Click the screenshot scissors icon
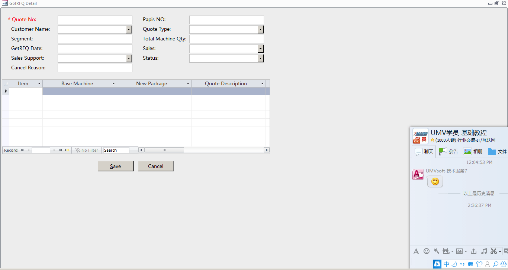The width and height of the screenshot is (508, 270). point(493,251)
